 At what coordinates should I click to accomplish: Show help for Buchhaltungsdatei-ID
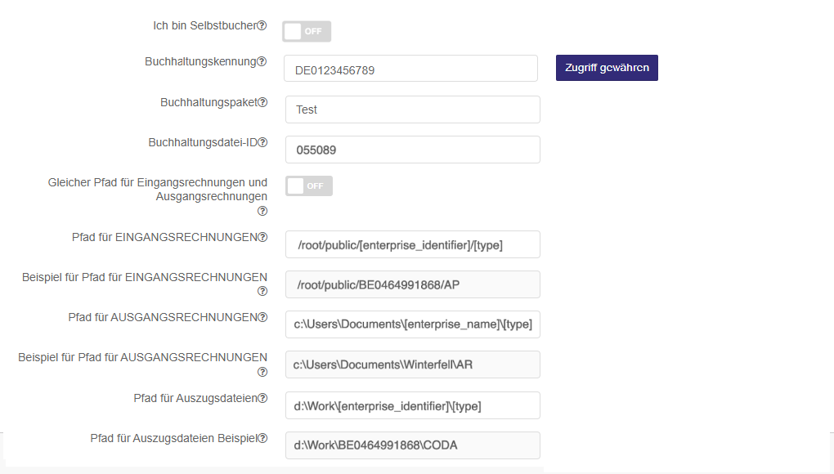click(x=262, y=142)
